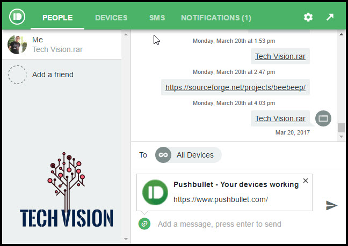Image resolution: width=348 pixels, height=246 pixels.
Task: Click the Me profile avatar
Action: pyautogui.click(x=17, y=44)
